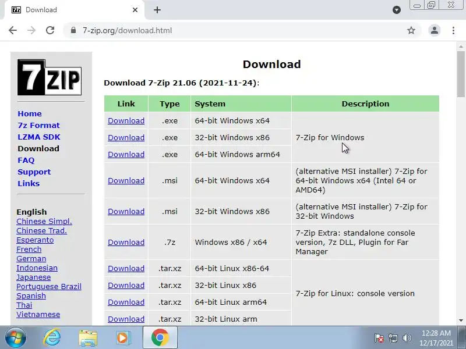Open the Support sidebar link
The width and height of the screenshot is (466, 349).
pos(34,172)
